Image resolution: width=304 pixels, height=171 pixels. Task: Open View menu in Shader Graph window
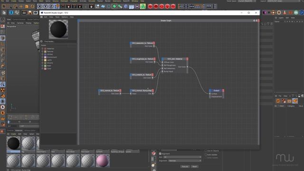pos(51,17)
